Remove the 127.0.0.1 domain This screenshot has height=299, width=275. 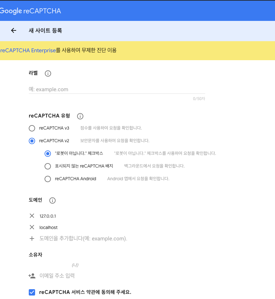[32, 216]
